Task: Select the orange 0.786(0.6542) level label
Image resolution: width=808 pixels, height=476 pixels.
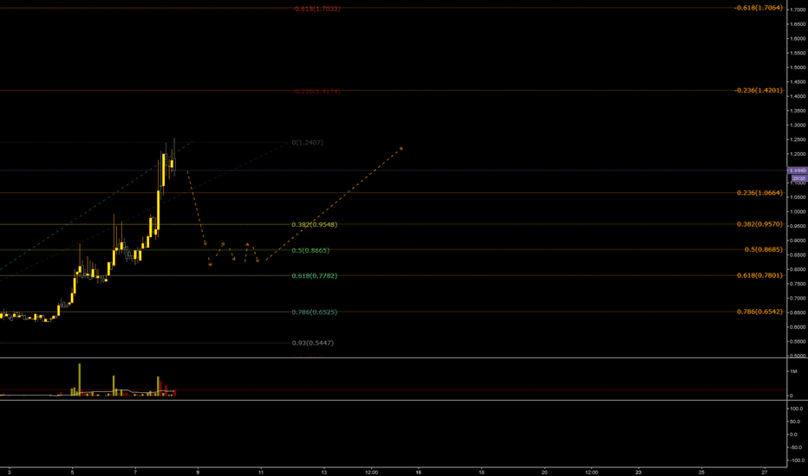Action: coord(759,312)
